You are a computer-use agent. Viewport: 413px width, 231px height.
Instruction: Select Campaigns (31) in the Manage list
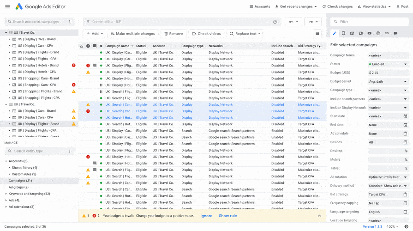pyautogui.click(x=20, y=181)
